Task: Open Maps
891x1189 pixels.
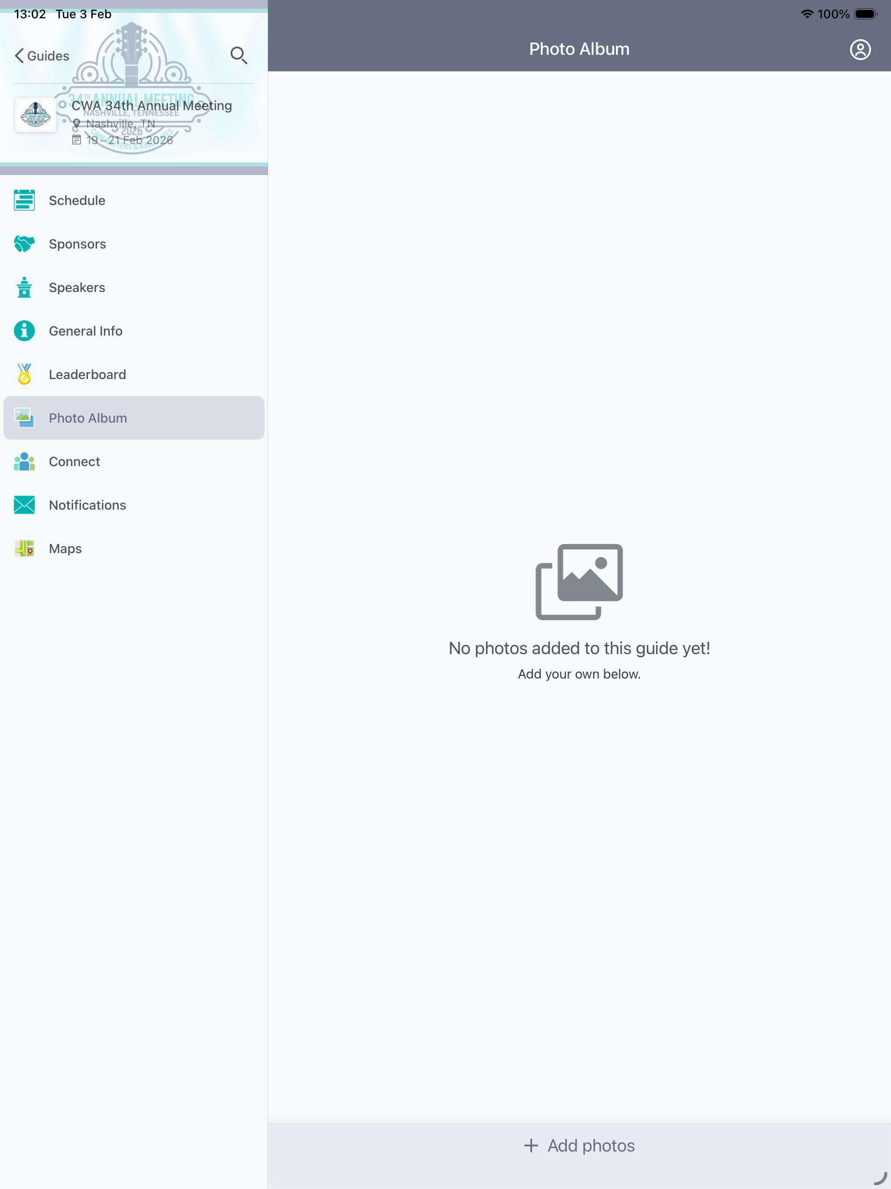Action: (x=134, y=549)
